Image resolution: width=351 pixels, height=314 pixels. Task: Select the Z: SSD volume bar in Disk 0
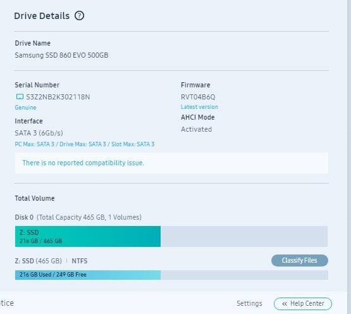click(x=88, y=237)
